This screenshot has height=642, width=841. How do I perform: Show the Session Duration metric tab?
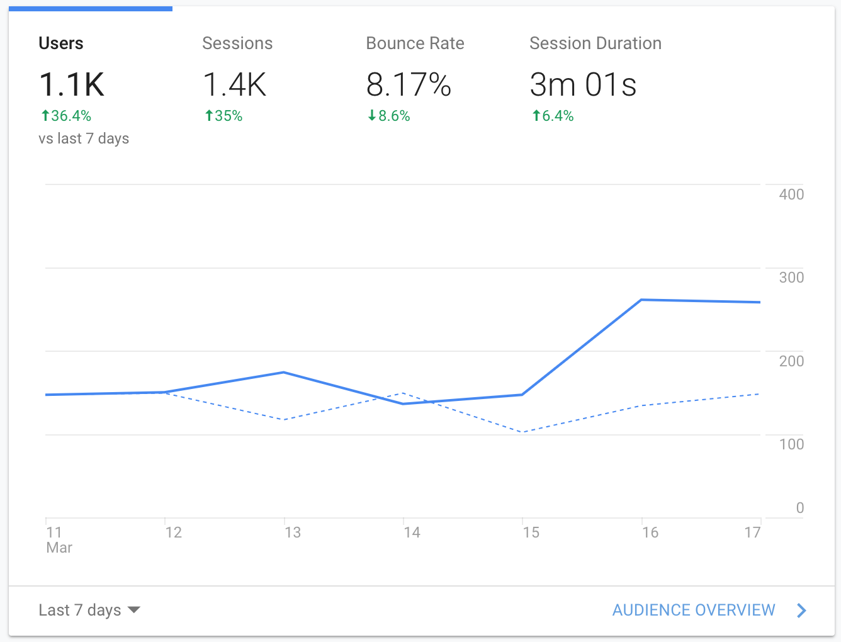595,43
